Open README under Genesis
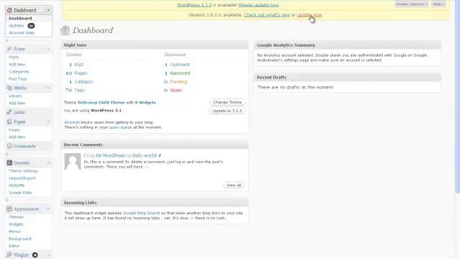460x259 pixels. pos(17,186)
